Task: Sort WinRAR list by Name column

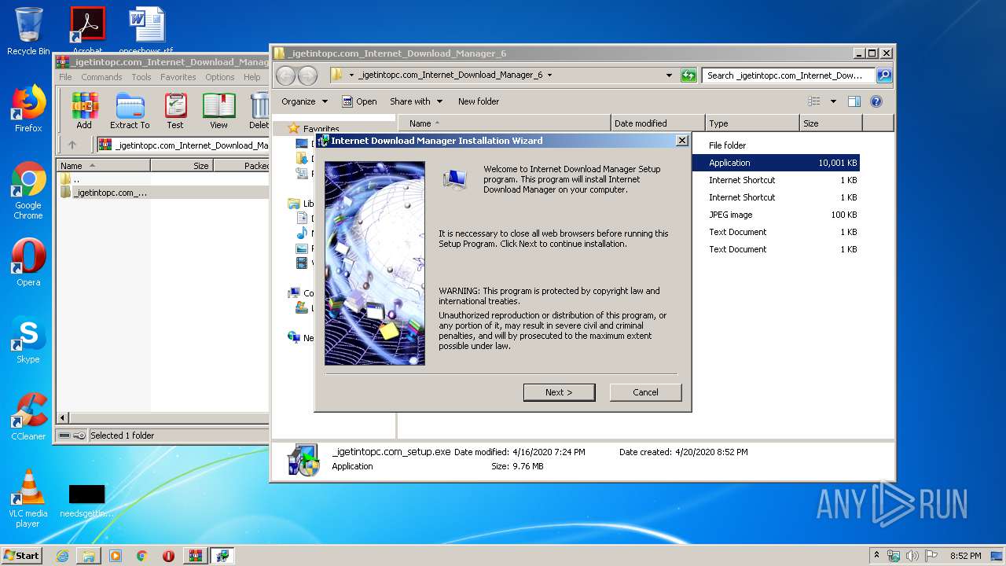Action: tap(103, 166)
